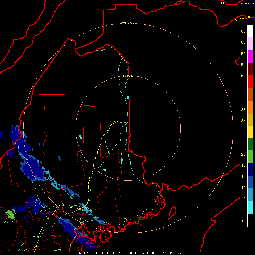The image size is (255, 255).
Task: Click the K FT units label
Action: (239, 20)
